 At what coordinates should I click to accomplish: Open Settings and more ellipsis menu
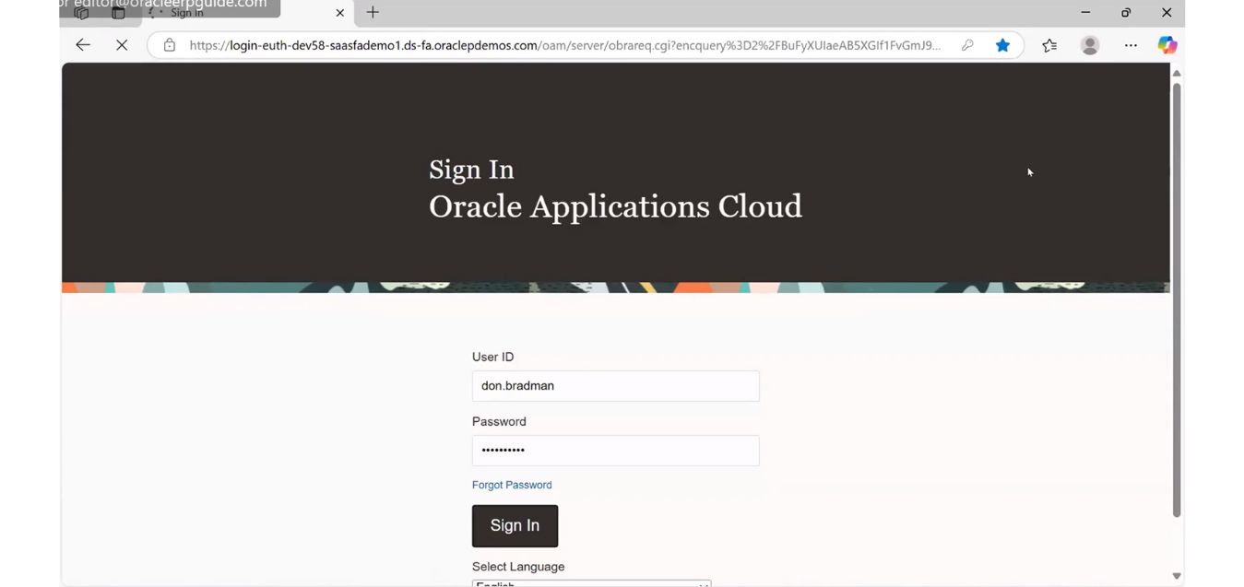coord(1131,44)
